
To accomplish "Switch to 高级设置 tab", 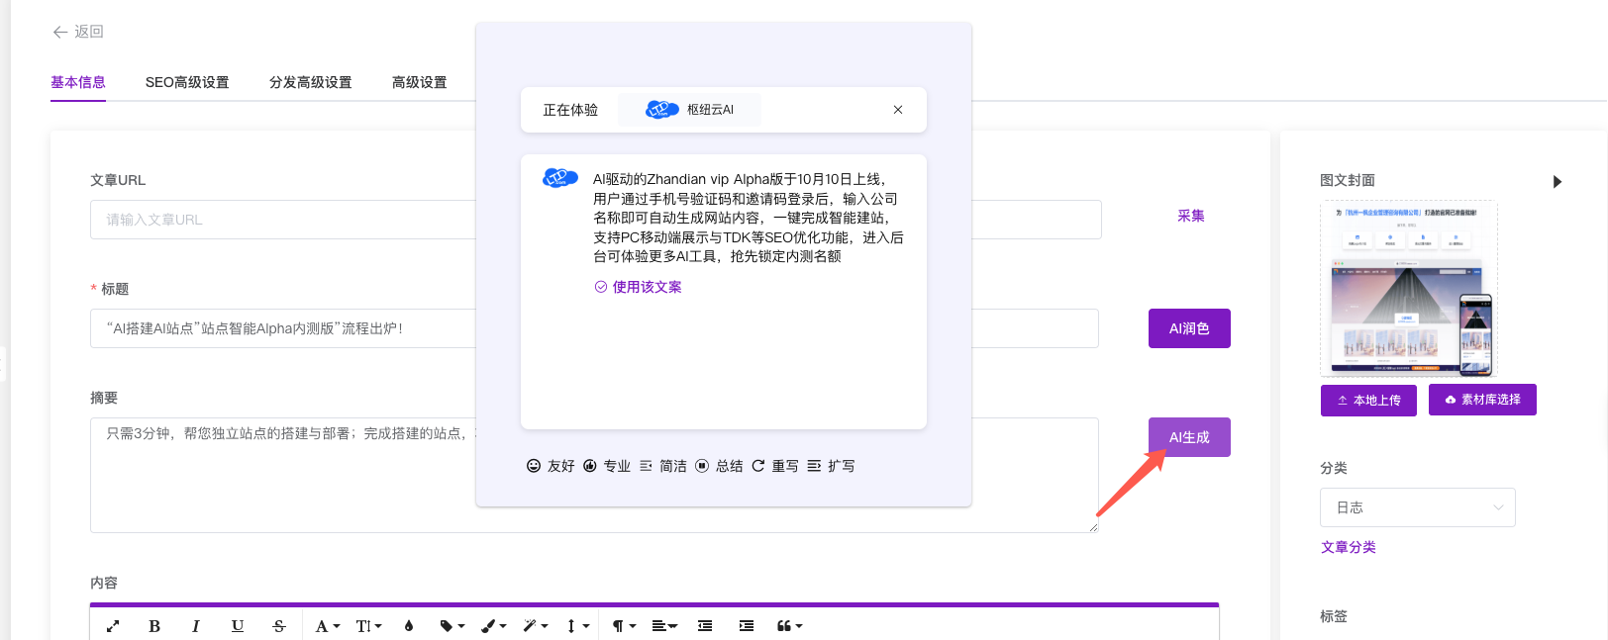I will coord(420,82).
